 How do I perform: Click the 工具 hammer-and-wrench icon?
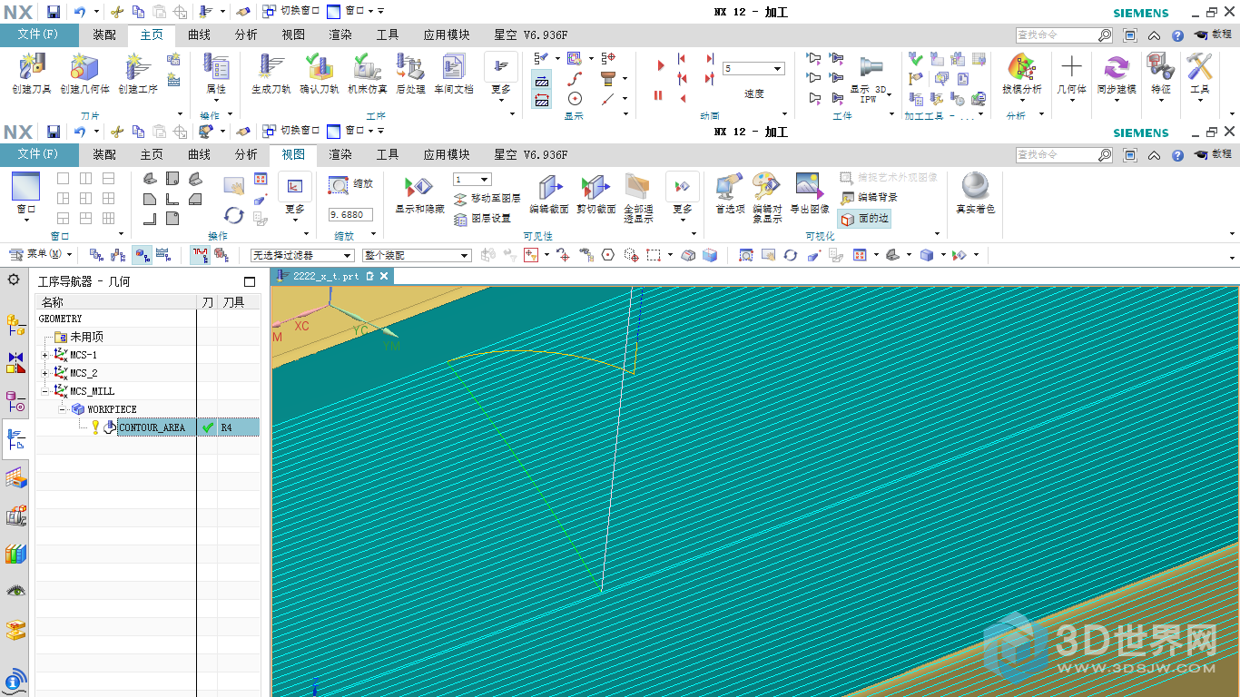coord(1200,67)
